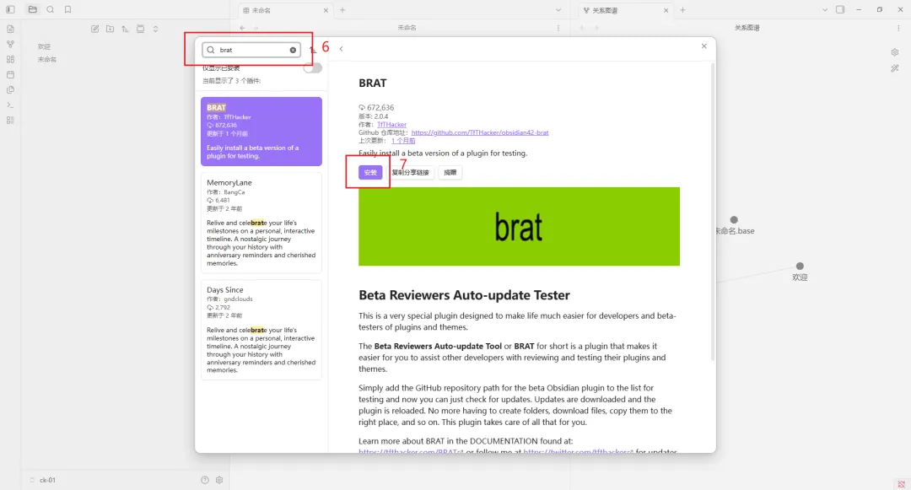Close the 关系图谱 tab
The width and height of the screenshot is (911, 490).
click(x=666, y=10)
